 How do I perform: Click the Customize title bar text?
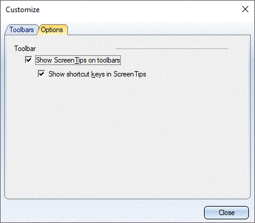(22, 10)
